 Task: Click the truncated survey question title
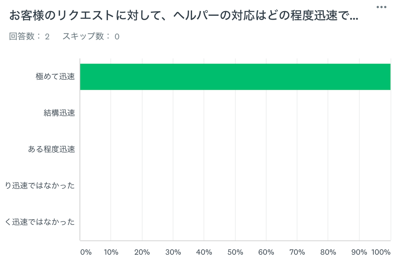[x=184, y=16]
